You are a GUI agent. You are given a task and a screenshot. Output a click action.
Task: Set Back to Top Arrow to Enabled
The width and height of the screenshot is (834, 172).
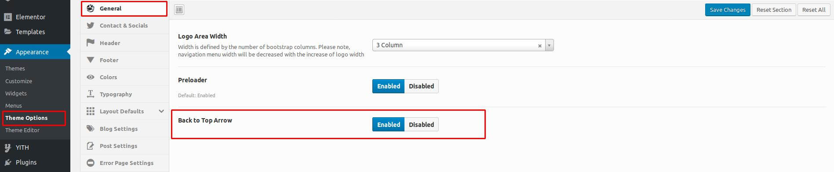389,125
